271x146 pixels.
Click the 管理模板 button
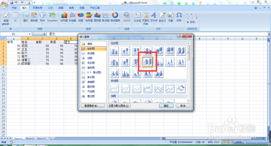[x=93, y=106]
